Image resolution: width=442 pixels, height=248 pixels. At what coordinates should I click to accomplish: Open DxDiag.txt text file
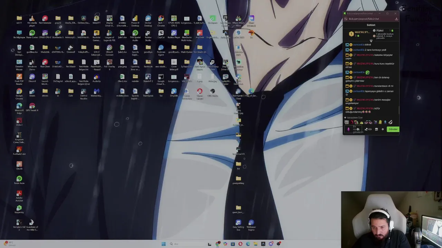coord(58,78)
